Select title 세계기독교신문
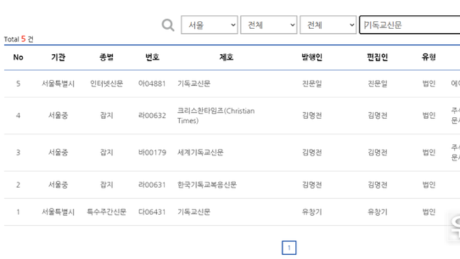460x259 pixels. point(200,153)
